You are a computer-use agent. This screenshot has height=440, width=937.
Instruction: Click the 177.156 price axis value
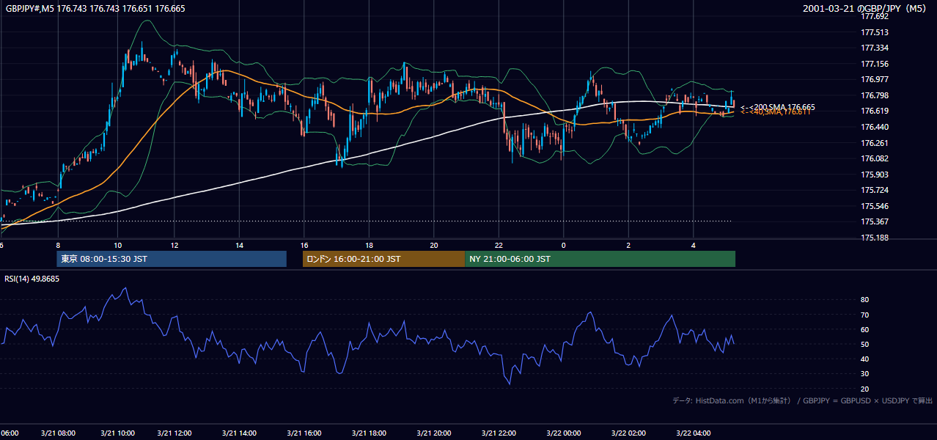(874, 64)
